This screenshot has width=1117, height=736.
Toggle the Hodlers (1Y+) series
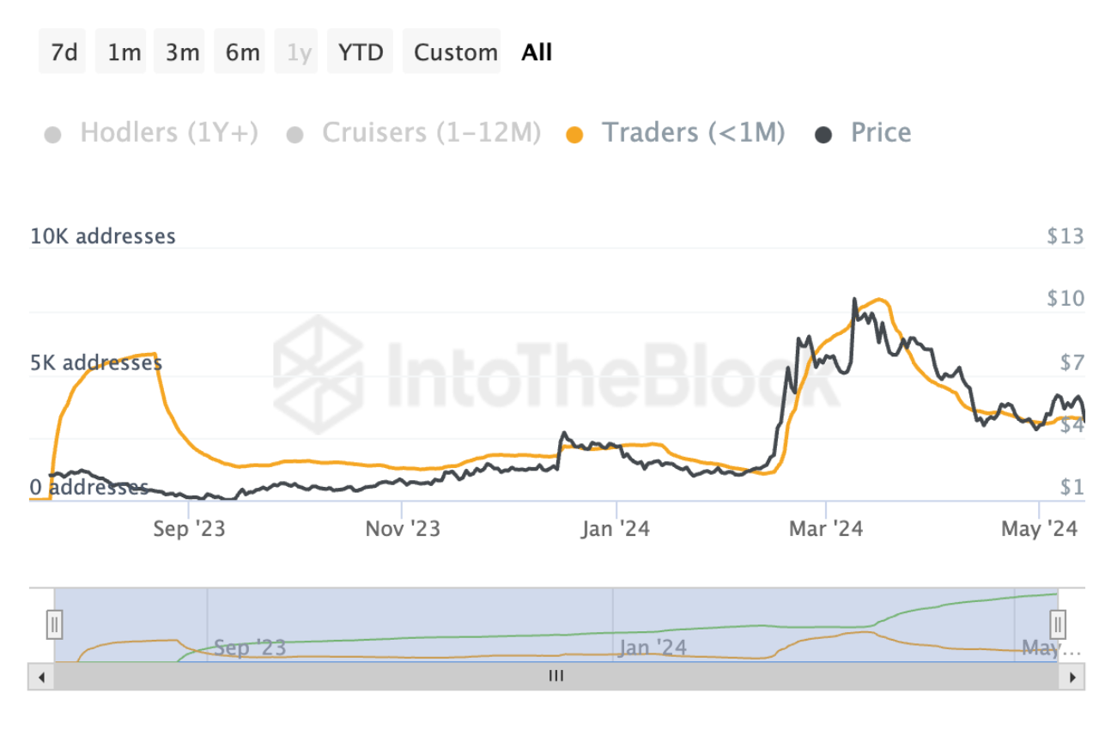[168, 133]
